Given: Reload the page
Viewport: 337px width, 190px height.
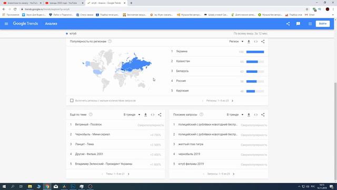Looking at the screenshot, I should click(x=15, y=9).
